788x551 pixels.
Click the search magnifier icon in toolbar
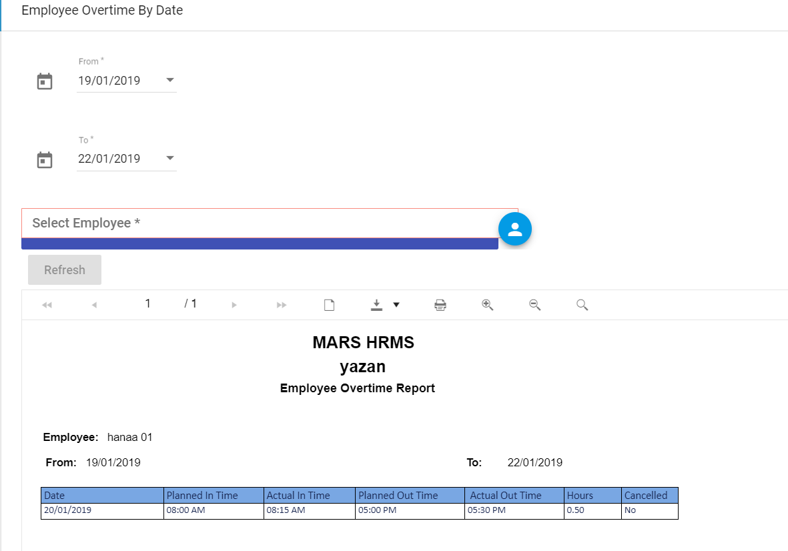click(x=582, y=305)
